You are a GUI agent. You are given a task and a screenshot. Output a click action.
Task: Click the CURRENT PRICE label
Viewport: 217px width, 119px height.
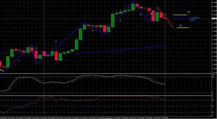[195, 19]
